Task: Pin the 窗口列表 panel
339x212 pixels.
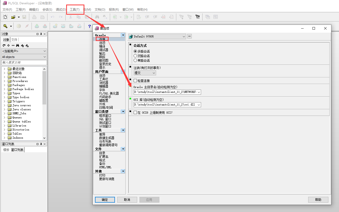Action: pyautogui.click(x=41, y=144)
